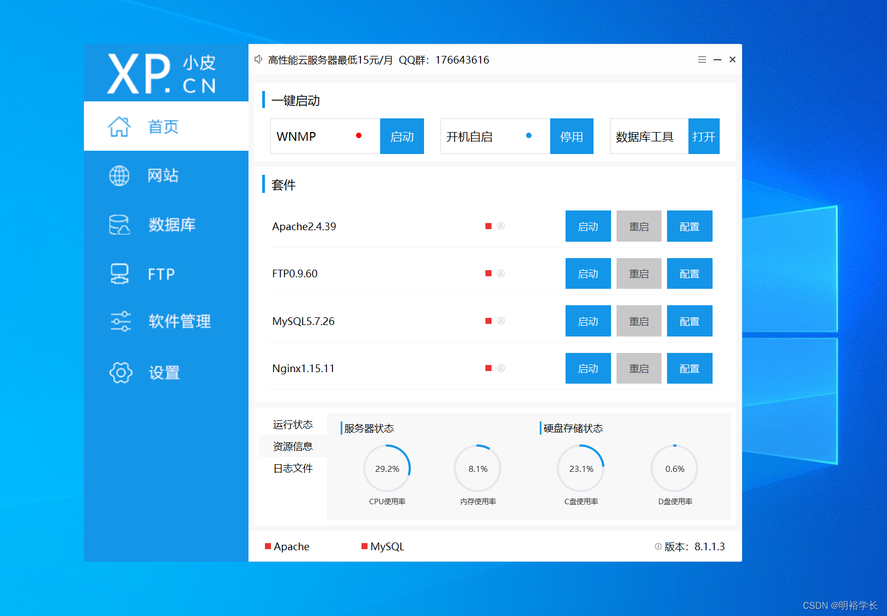The height and width of the screenshot is (616, 887).
Task: Click the Apache2.4.39 label
Action: (304, 226)
